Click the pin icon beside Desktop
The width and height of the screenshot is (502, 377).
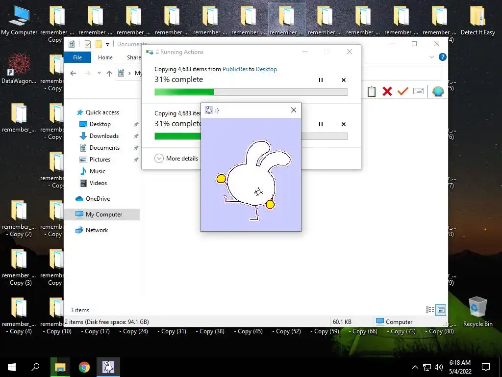coord(136,124)
